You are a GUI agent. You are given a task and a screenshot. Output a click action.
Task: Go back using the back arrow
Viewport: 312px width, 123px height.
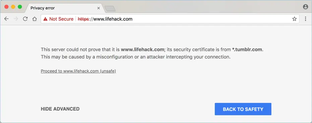[7, 19]
